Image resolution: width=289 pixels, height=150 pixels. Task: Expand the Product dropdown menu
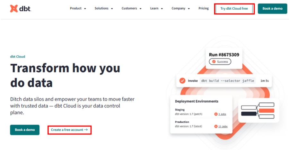pyautogui.click(x=78, y=8)
